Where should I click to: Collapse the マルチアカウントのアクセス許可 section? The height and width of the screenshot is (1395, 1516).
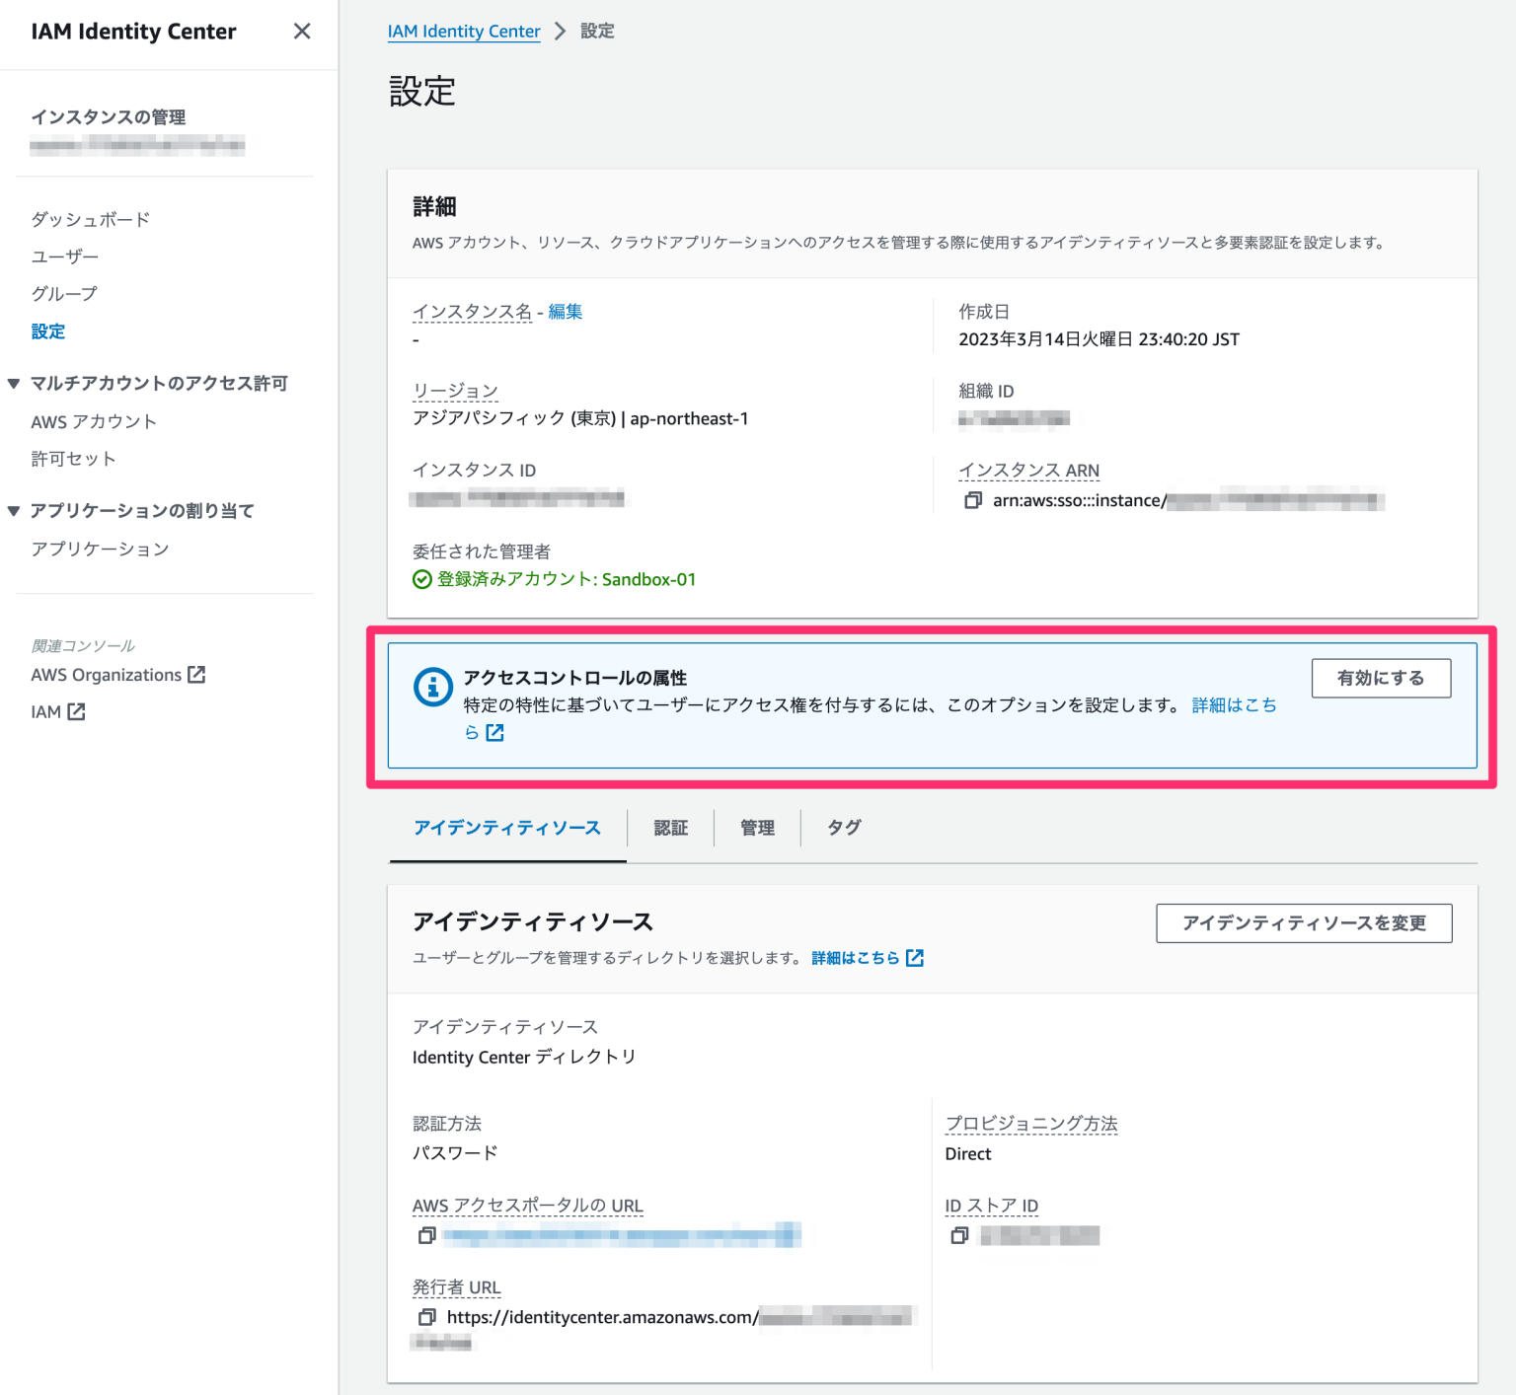tap(13, 383)
